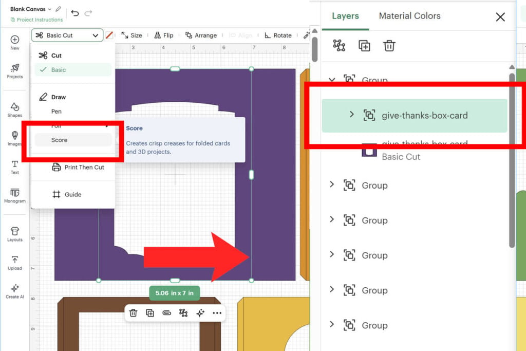Viewport: 526px width, 351px height.
Task: Expand the sixth Group in Layers
Action: (x=332, y=324)
